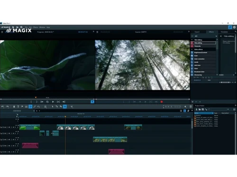Click the open project folder icon
Image resolution: width=237 pixels, height=177 pixels.
click(17, 27)
